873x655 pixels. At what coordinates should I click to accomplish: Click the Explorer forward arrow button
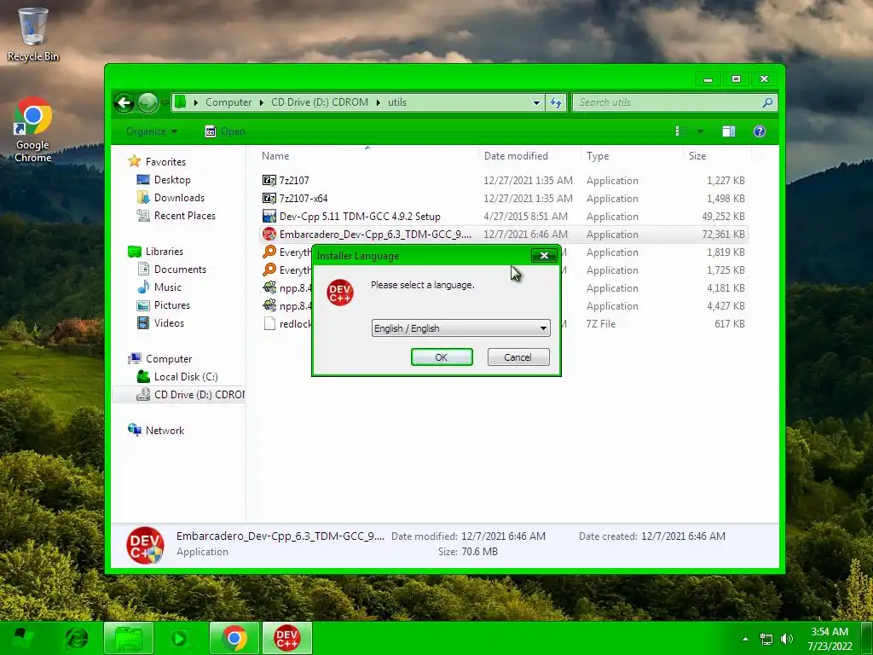147,102
